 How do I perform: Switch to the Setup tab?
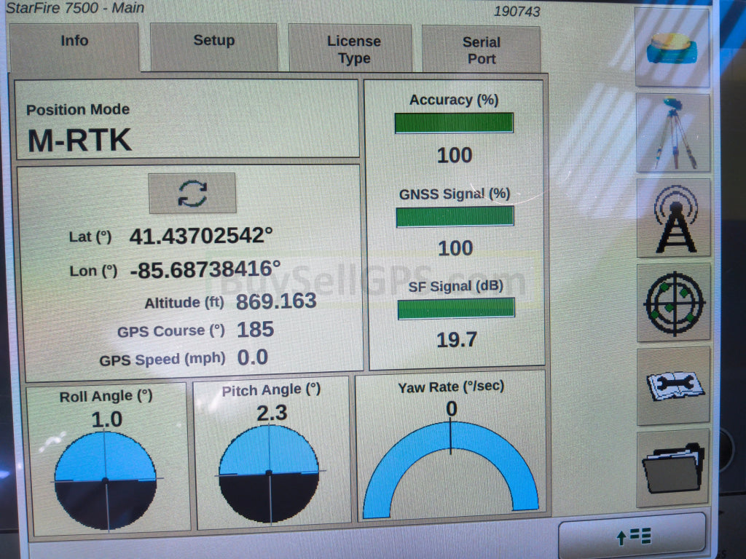pos(213,47)
